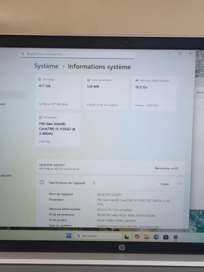Click the Settings gear taskbar icon
The height and width of the screenshot is (272, 204).
point(175,237)
